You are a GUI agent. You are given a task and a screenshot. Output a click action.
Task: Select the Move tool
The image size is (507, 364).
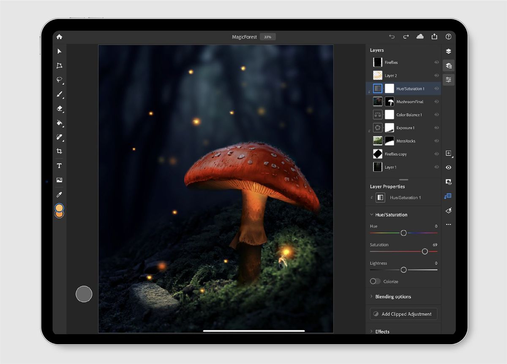[59, 51]
